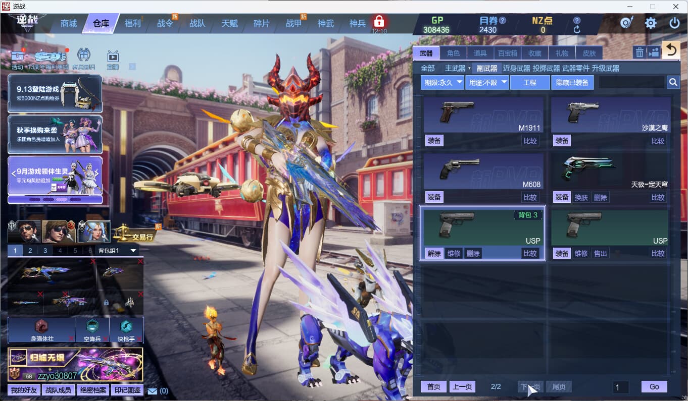Open the 战令 battle pass tab
Screen dimensions: 688x401
click(x=165, y=24)
